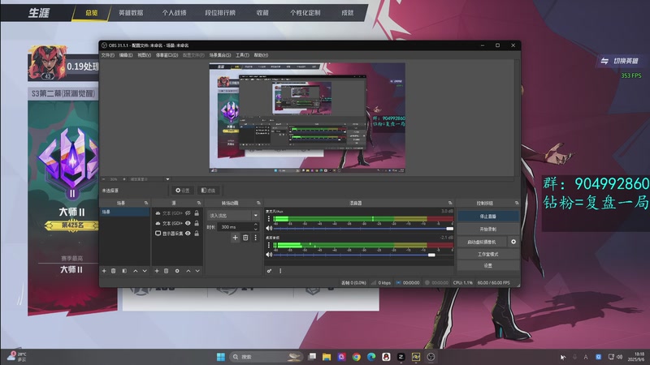The height and width of the screenshot is (365, 650).
Task: Mute the Mic/Aux speaker icon
Action: 269,228
